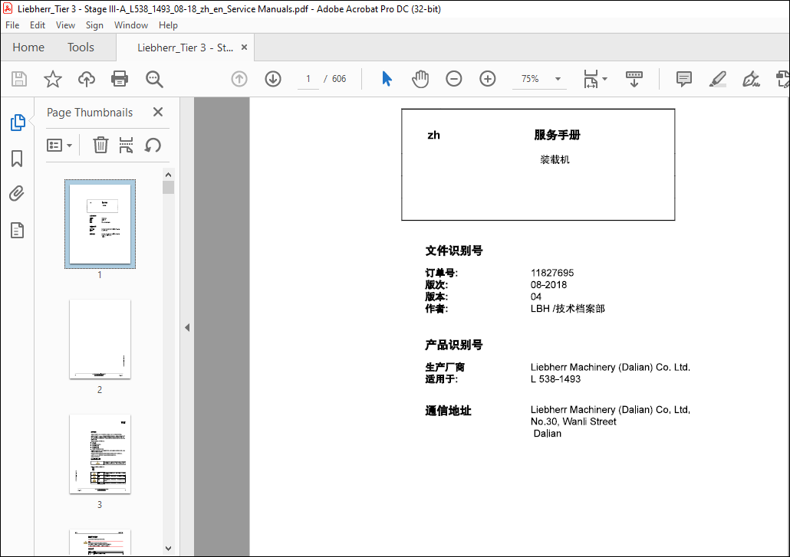Zoom out with minus button
The height and width of the screenshot is (557, 790).
point(454,79)
